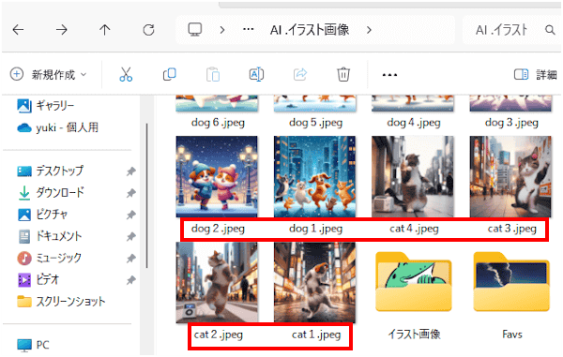Viewport: 563px width, 357px height.
Task: Click the dog 1.jpeg file name
Action: tap(316, 229)
